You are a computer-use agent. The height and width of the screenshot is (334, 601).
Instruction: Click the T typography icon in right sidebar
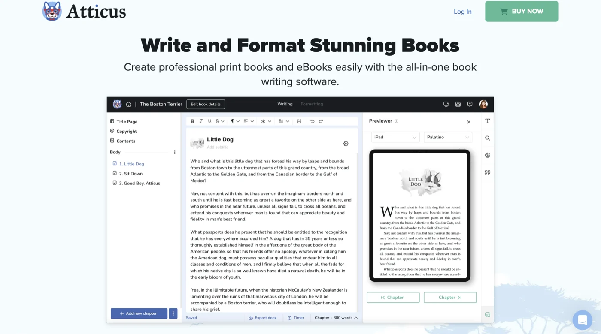pos(488,121)
